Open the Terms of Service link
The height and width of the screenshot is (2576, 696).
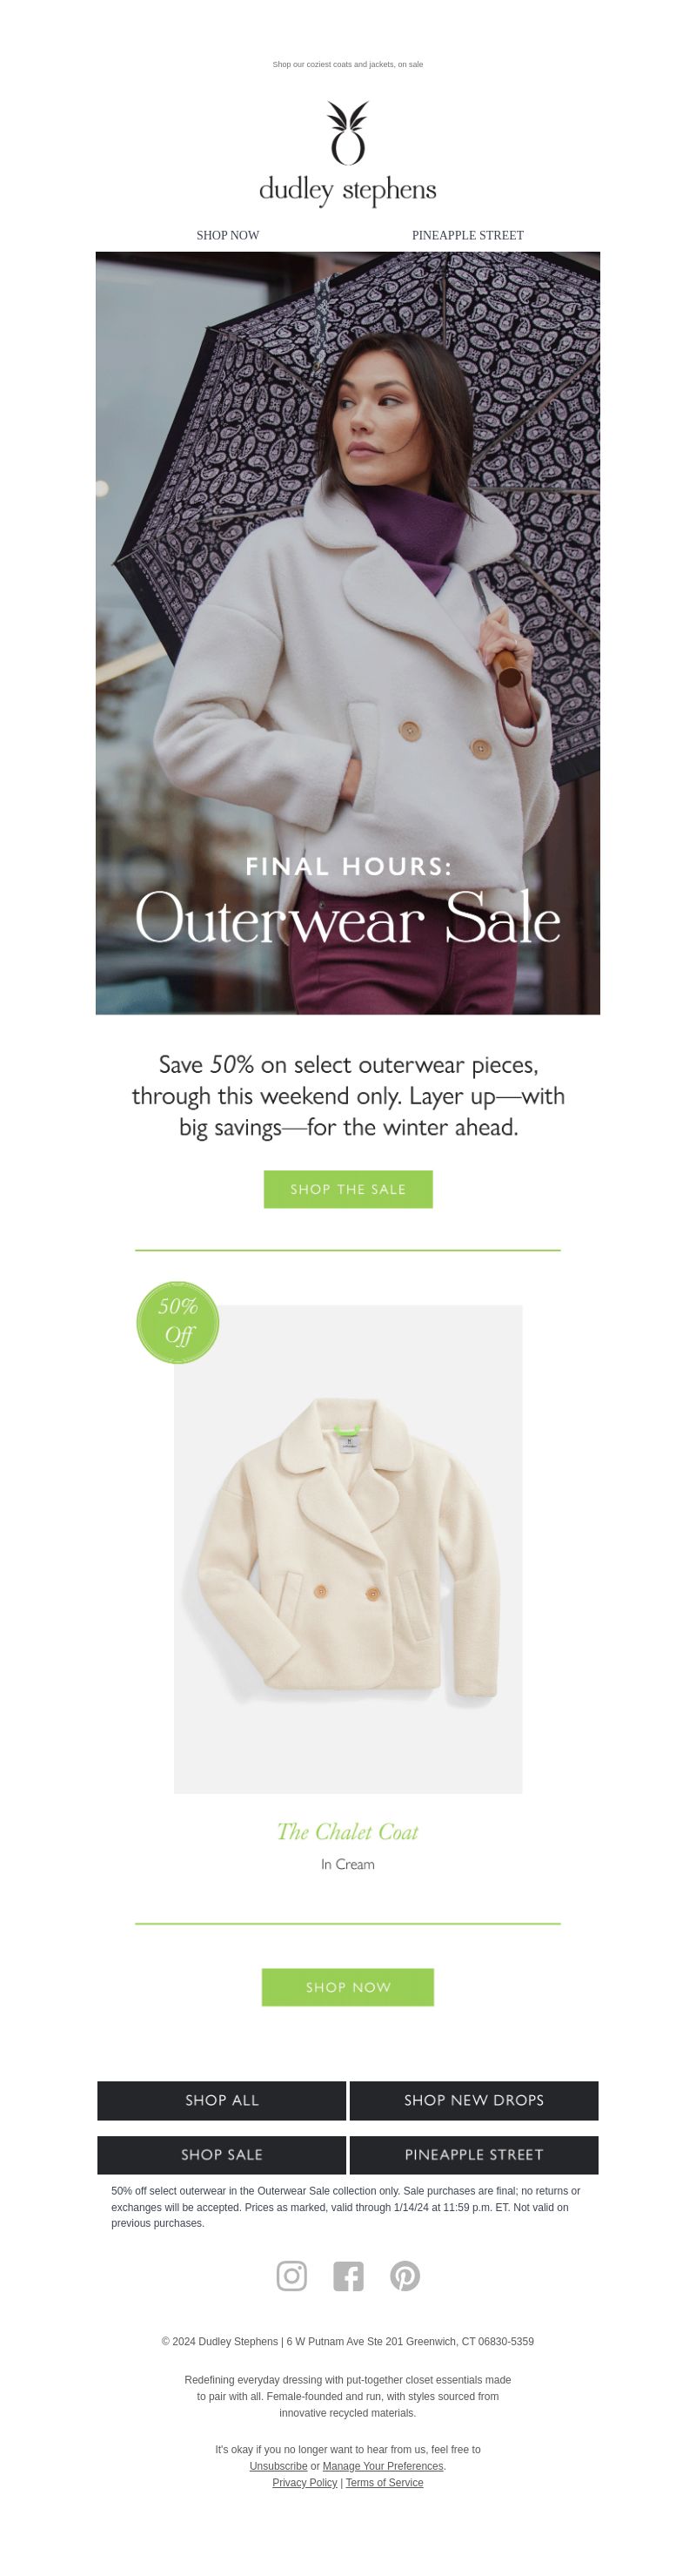385,2482
